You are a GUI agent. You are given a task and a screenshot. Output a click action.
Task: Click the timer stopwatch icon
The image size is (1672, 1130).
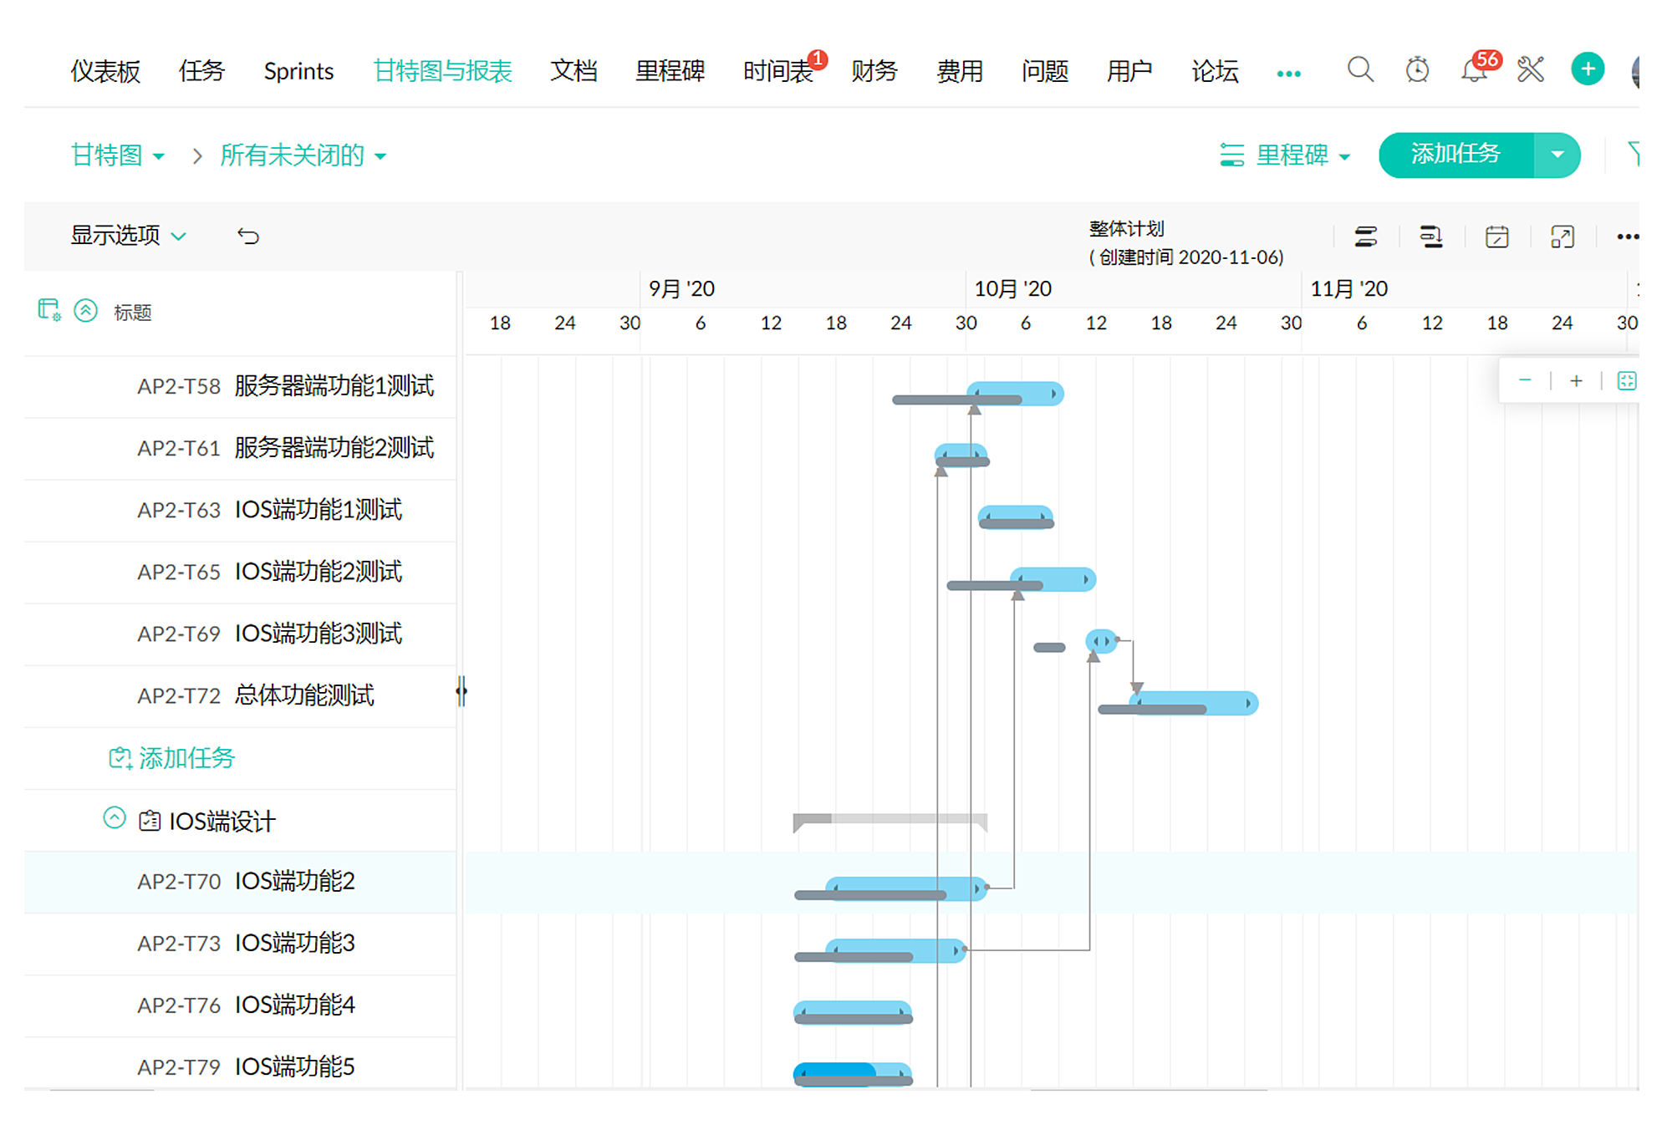tap(1417, 70)
